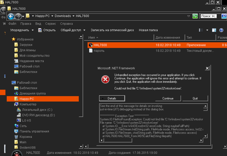Image resolution: width=227 pixels, height=156 pixels.
Task: Select Сеть in navigation tree
Action: click(x=20, y=126)
